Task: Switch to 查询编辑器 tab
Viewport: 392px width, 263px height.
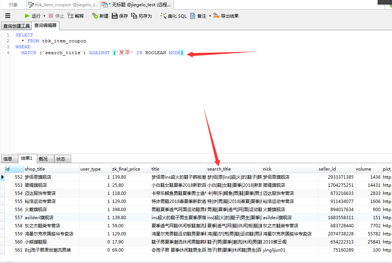Action: pos(45,25)
